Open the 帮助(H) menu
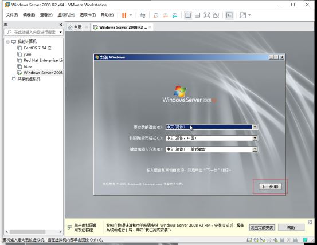Image resolution: width=317 pixels, height=245 pixels. 107,15
